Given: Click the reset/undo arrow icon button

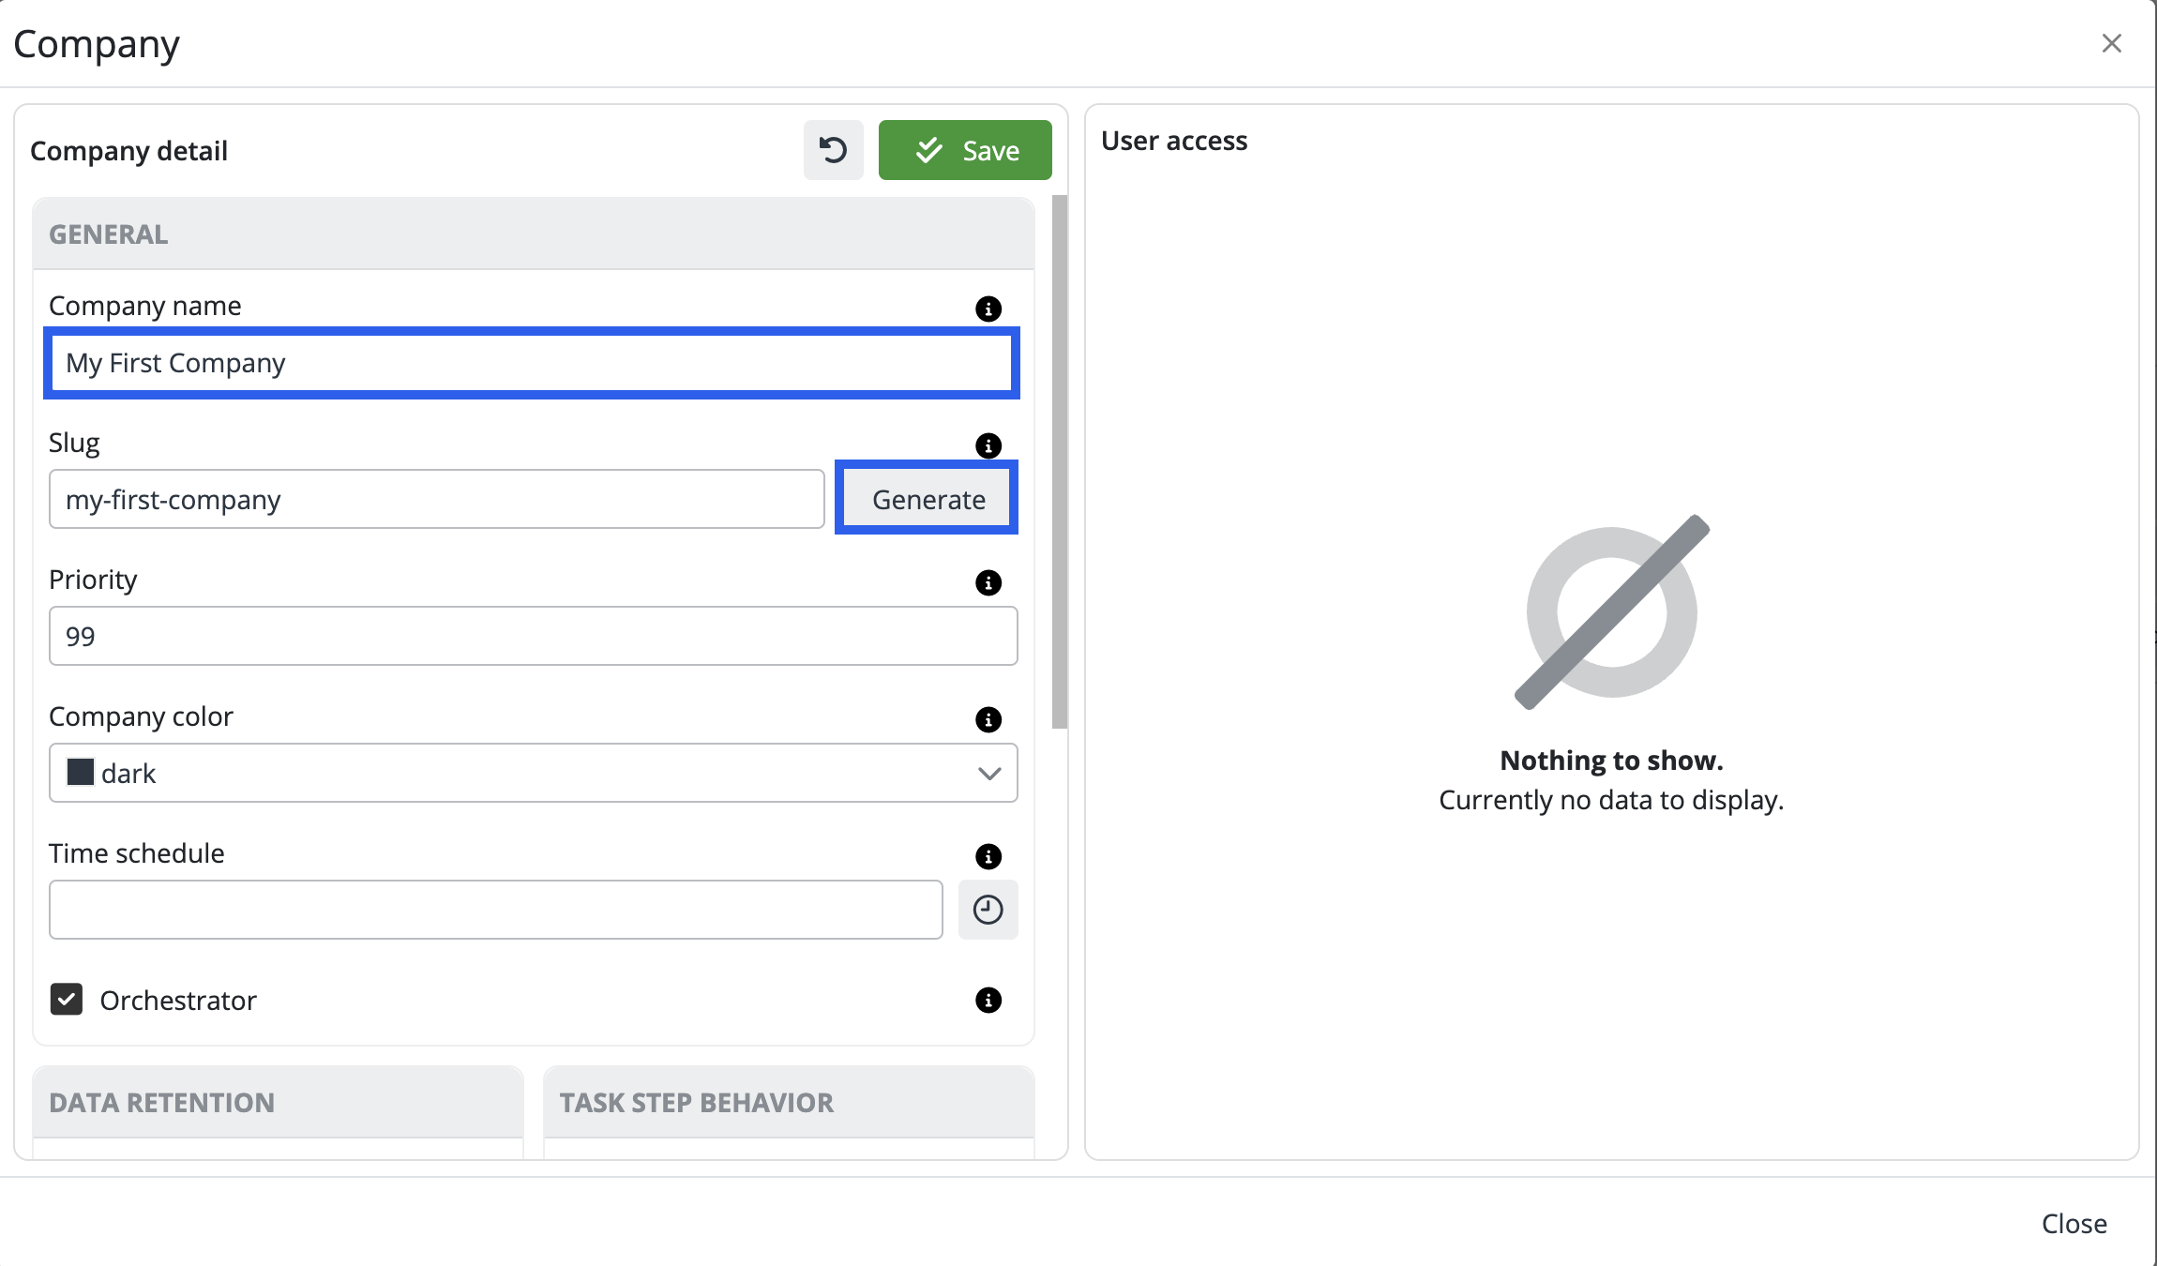Looking at the screenshot, I should point(833,150).
